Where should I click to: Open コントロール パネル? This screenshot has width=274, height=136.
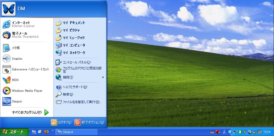80,62
